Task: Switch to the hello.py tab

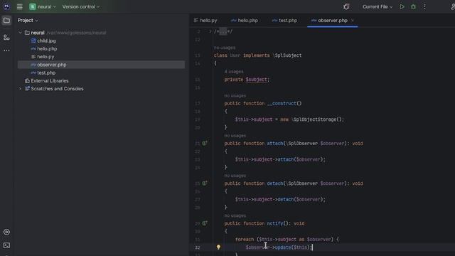Action: pyautogui.click(x=205, y=21)
